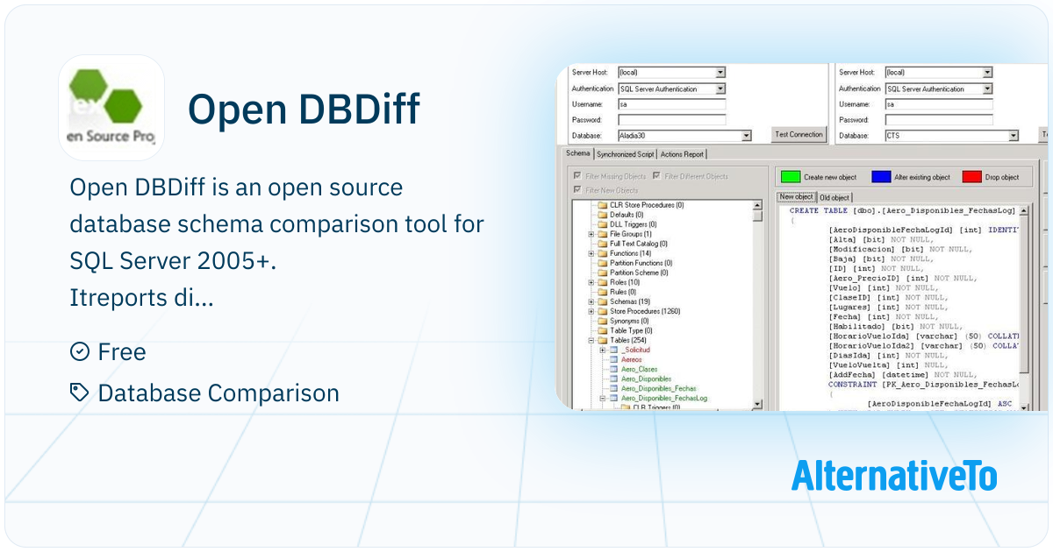This screenshot has width=1053, height=552.
Task: Click the left Username input field
Action: pos(672,104)
